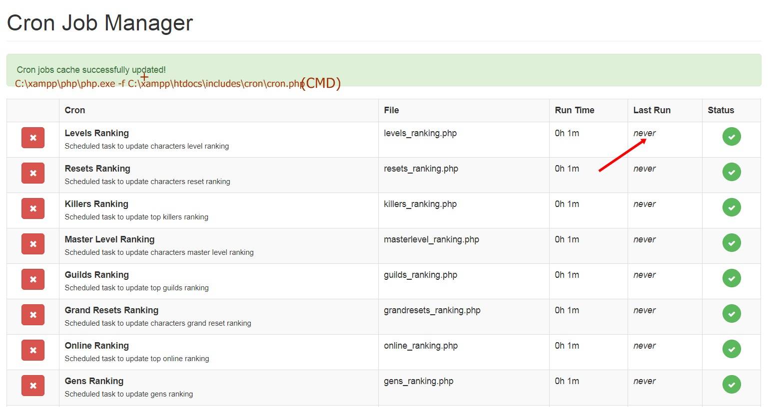Click green status check for Grand Resets Ranking
The width and height of the screenshot is (775, 407).
pos(732,314)
